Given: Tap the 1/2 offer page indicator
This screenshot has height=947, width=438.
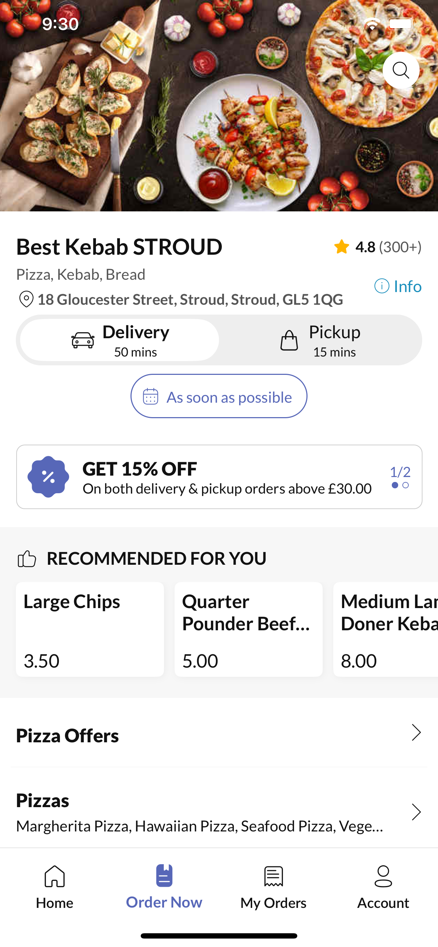Looking at the screenshot, I should pyautogui.click(x=400, y=472).
